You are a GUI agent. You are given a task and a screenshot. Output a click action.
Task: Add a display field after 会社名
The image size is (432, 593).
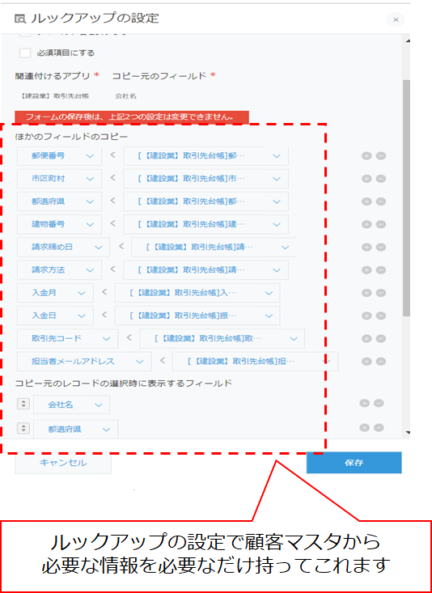(x=364, y=403)
